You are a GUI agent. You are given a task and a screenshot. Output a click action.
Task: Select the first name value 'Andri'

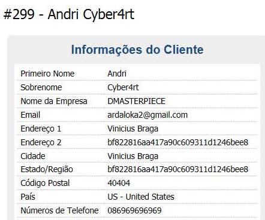117,74
